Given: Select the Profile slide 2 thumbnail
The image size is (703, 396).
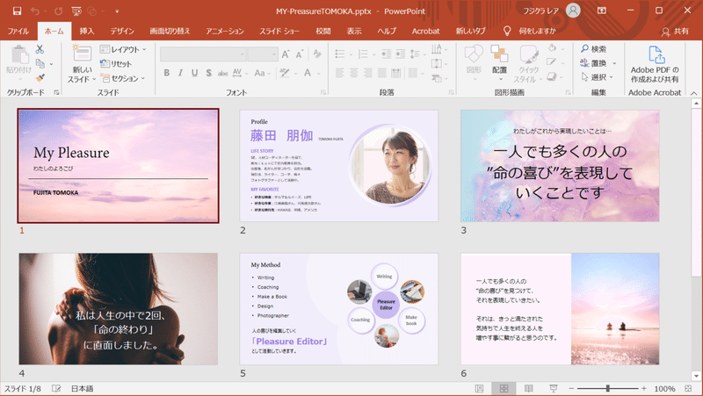Looking at the screenshot, I should (339, 166).
